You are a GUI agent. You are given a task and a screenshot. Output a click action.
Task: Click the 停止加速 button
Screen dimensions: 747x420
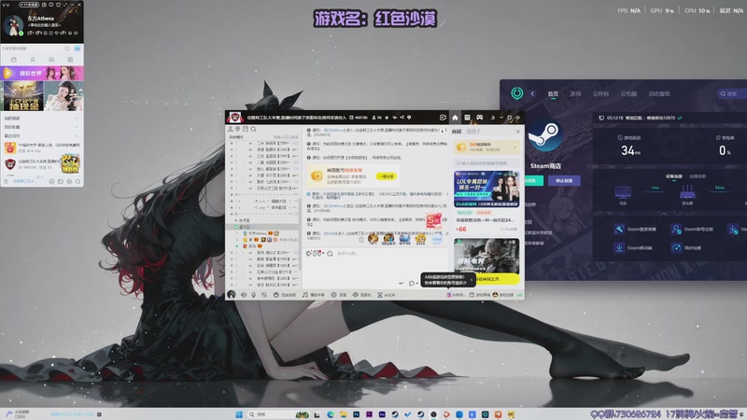(x=564, y=181)
